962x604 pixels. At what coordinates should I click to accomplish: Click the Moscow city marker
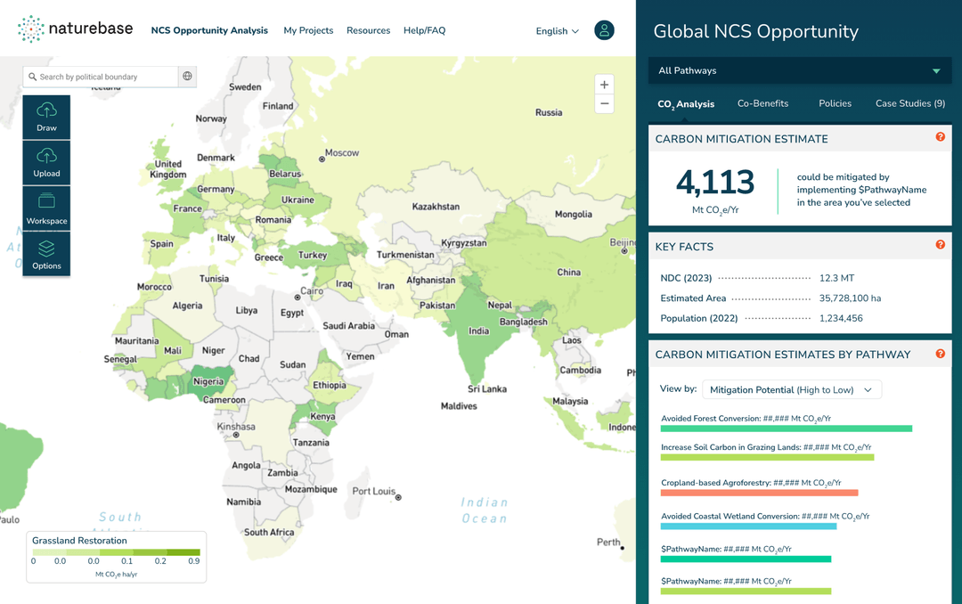322,159
